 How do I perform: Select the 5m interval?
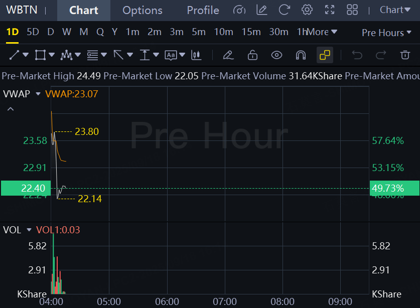[x=199, y=32]
